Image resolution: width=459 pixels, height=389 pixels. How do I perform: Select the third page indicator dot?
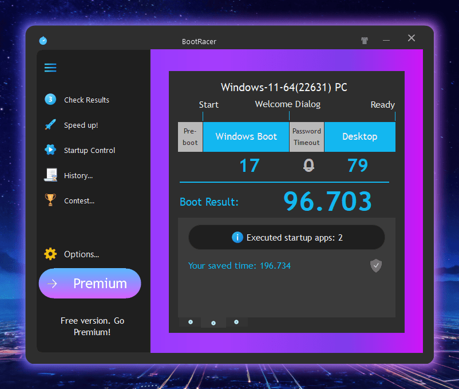tap(236, 322)
